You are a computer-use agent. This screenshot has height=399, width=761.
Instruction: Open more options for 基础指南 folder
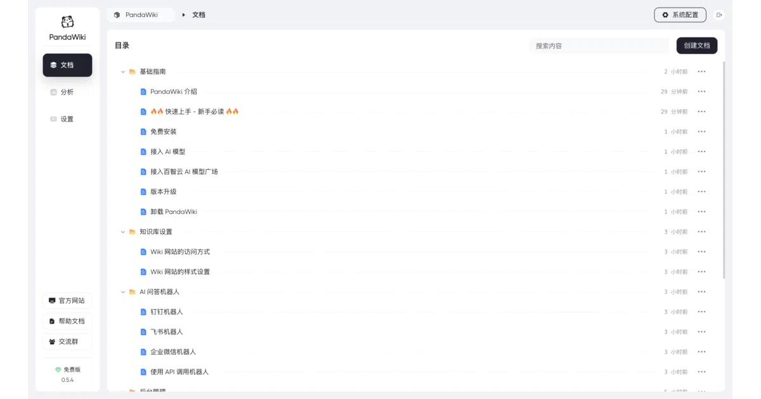coord(701,72)
